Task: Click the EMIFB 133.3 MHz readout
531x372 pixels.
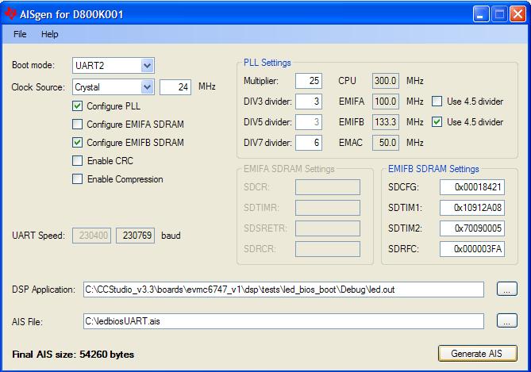Action: pyautogui.click(x=386, y=122)
